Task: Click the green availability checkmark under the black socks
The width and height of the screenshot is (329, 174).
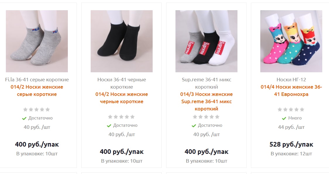Action: pos(109,126)
